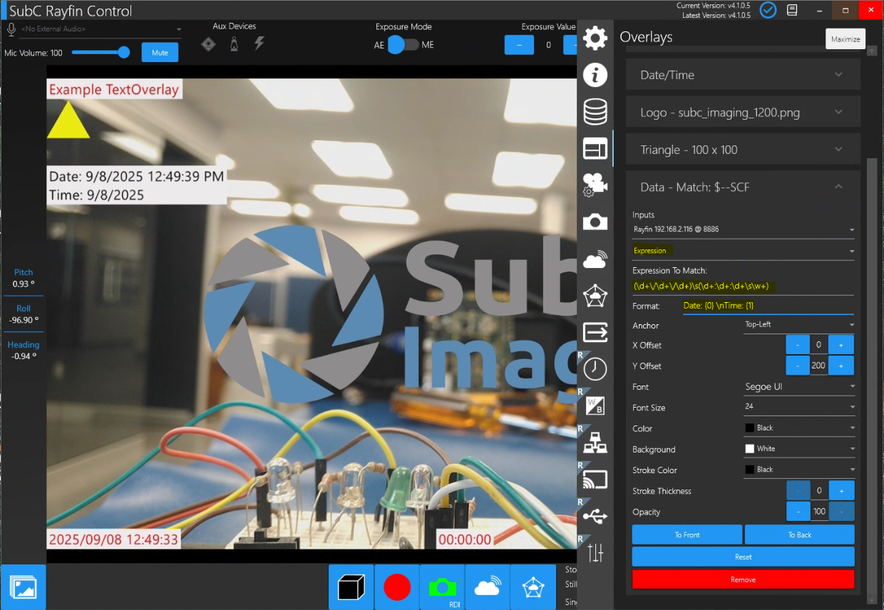Toggle the lantern aux device icon
Screen dimensions: 884x610
pyautogui.click(x=234, y=44)
